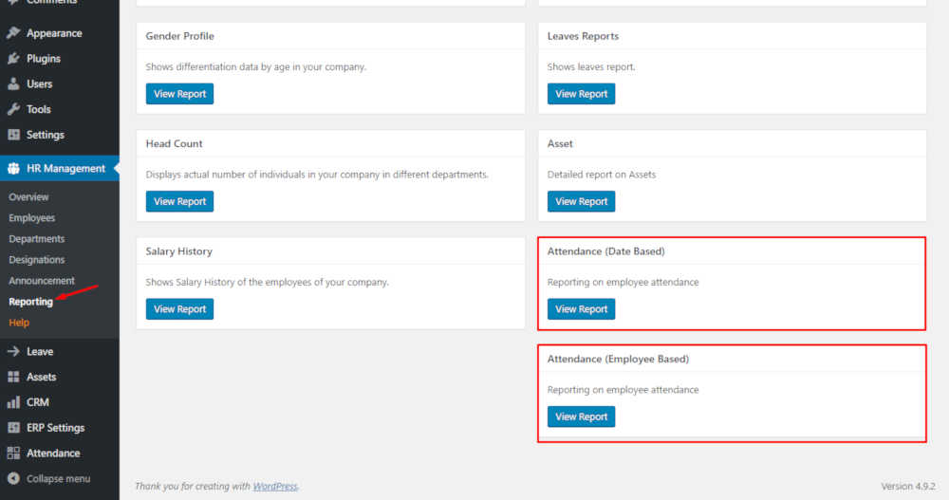The image size is (949, 500).
Task: View the Salary History report
Action: 179,309
